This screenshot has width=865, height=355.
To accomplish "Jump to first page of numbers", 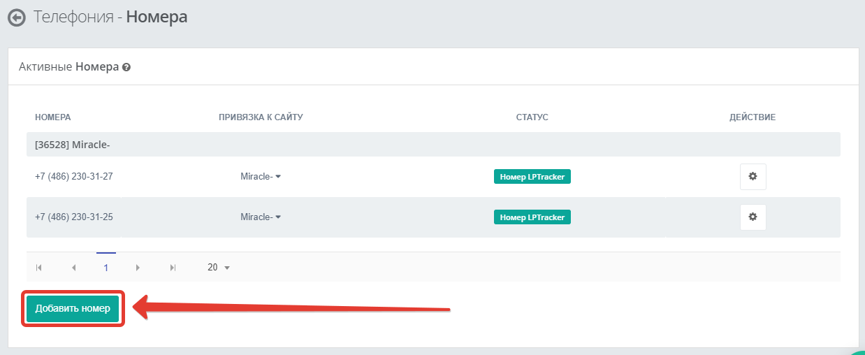I will pyautogui.click(x=39, y=268).
